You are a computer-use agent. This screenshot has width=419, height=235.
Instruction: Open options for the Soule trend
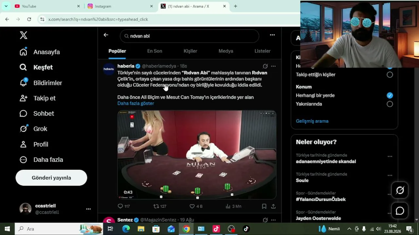click(390, 175)
